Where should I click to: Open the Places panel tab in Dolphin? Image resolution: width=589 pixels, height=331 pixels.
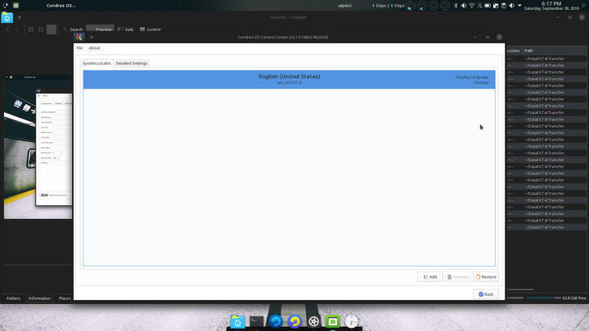point(65,298)
